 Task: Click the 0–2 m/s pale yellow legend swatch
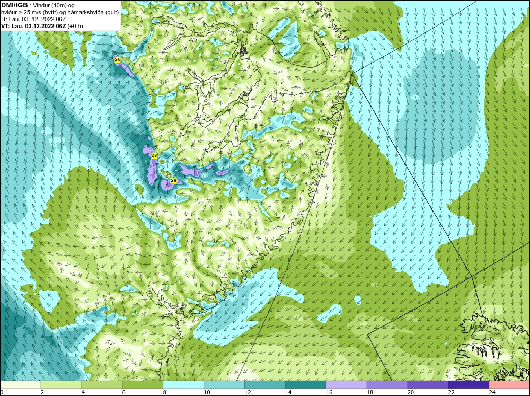[20, 385]
